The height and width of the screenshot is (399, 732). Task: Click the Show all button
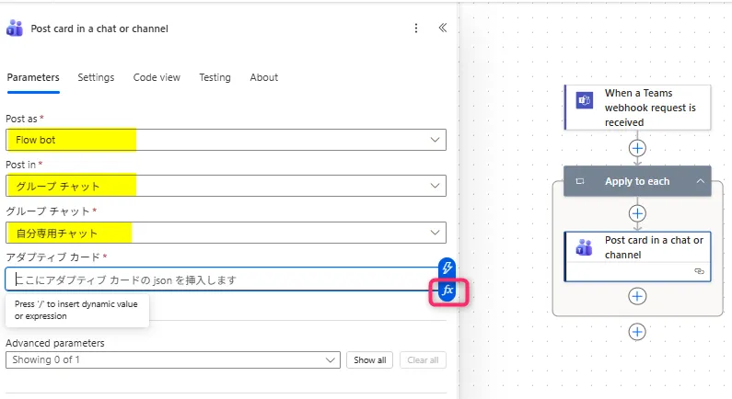[370, 359]
